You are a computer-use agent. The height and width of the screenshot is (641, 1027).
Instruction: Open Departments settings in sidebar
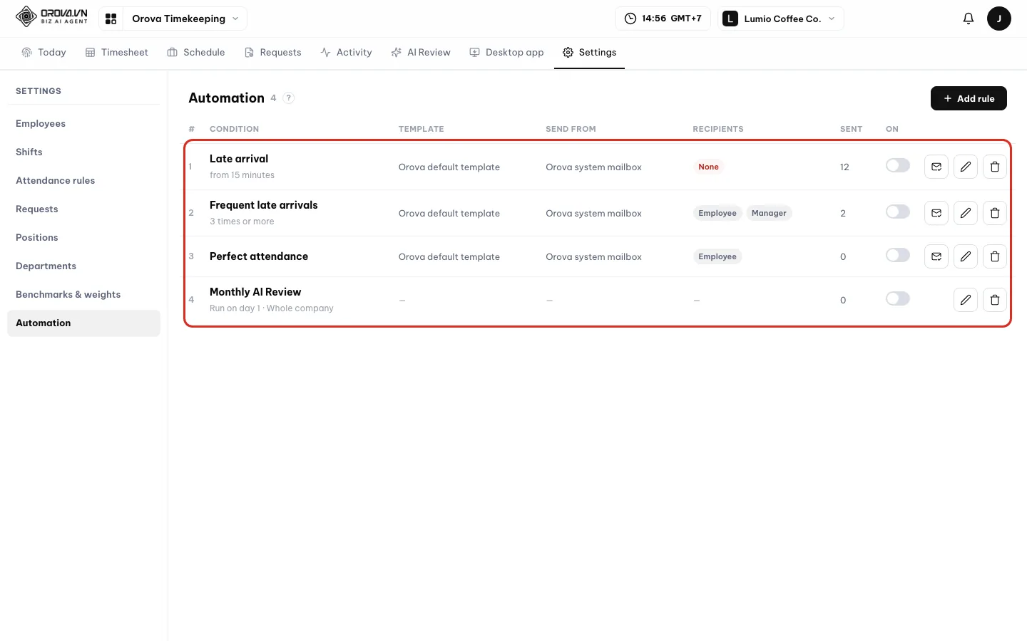83,266
